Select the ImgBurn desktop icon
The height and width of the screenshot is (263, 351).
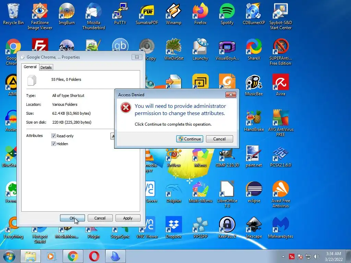coord(66,13)
